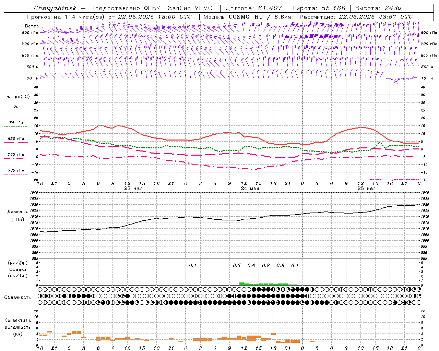Click the Высота: 243м header field
Screen dimensions: 439x351
point(378,8)
